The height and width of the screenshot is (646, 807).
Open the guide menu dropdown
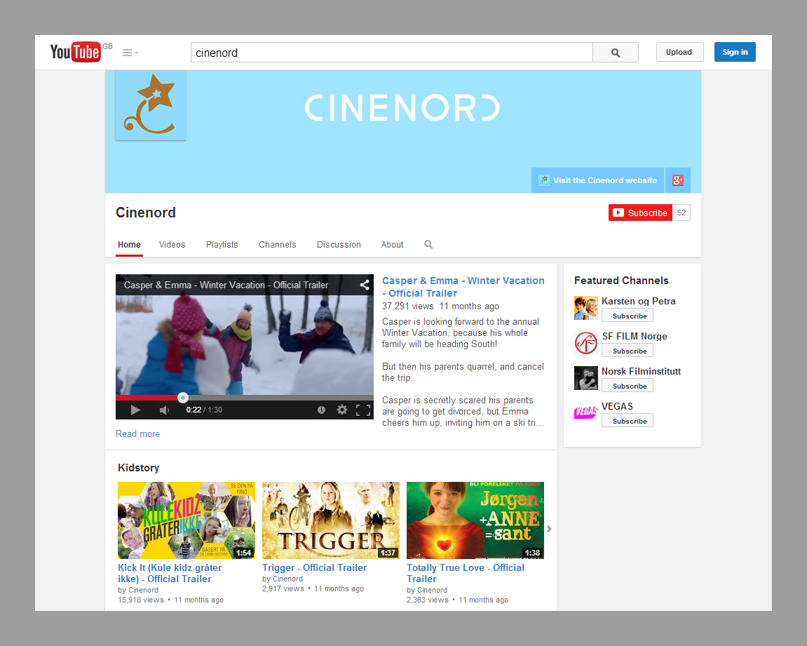[x=130, y=53]
